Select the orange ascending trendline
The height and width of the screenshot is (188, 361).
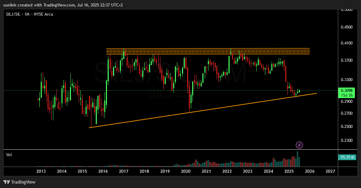pyautogui.click(x=203, y=110)
